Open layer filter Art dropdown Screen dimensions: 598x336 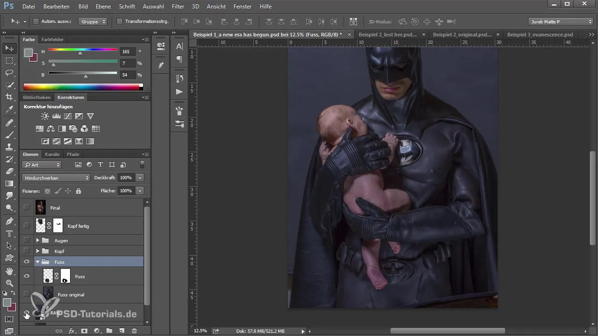click(x=42, y=165)
